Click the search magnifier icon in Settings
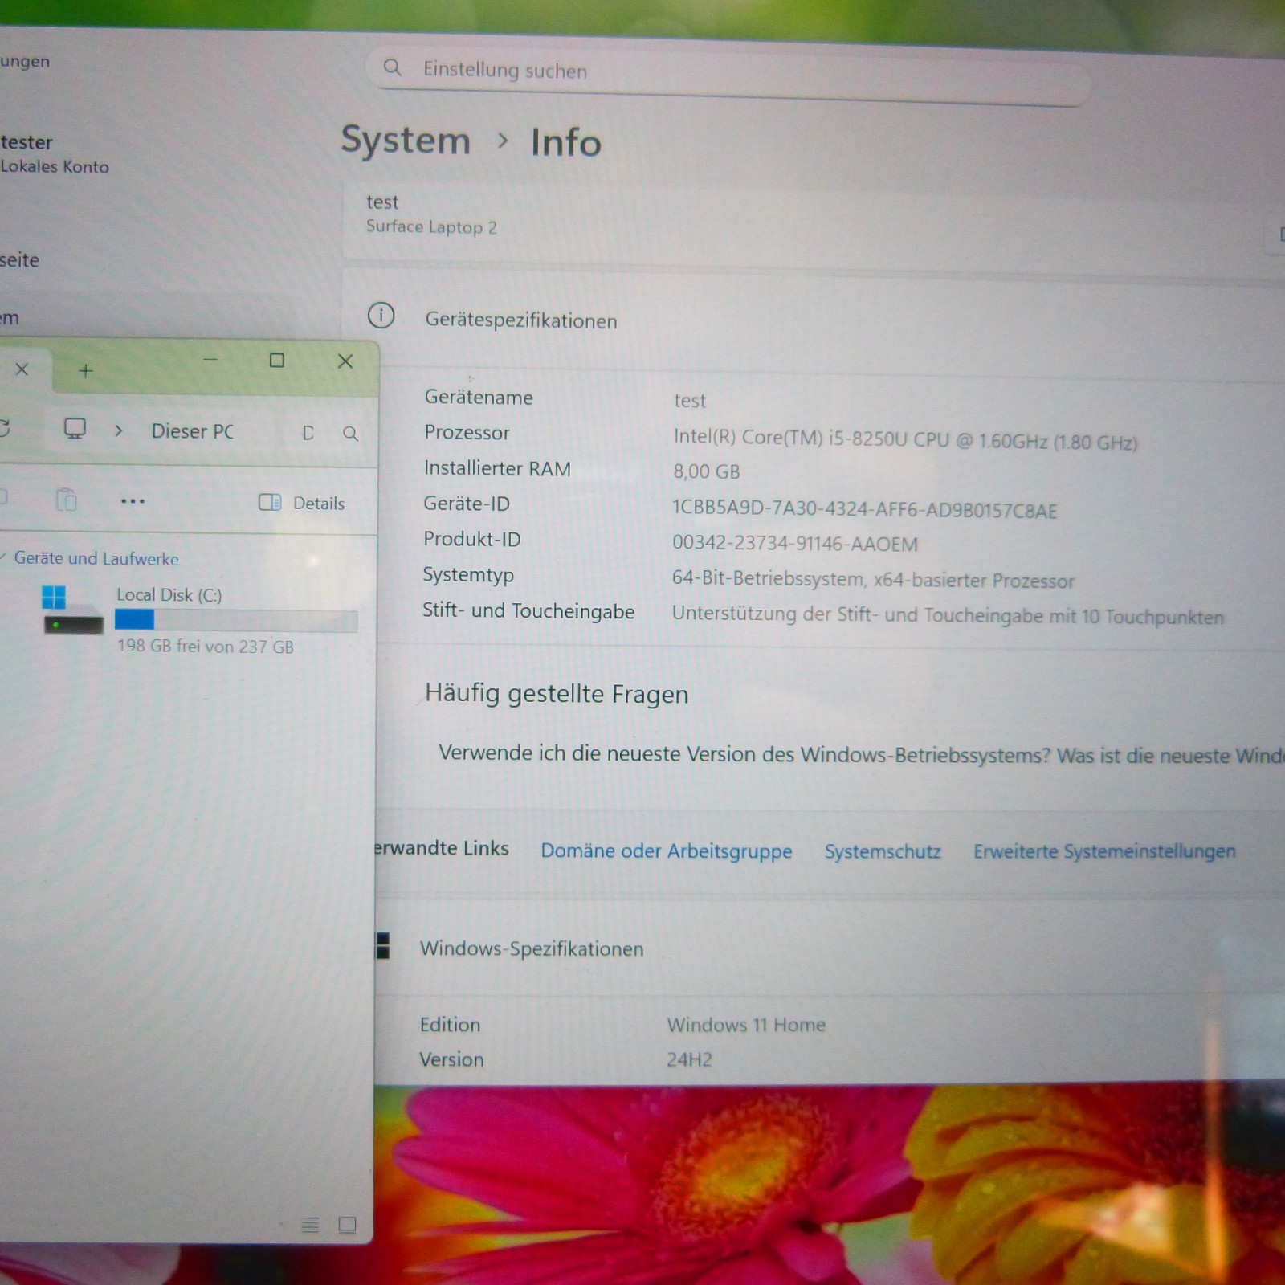The image size is (1285, 1285). (x=392, y=67)
